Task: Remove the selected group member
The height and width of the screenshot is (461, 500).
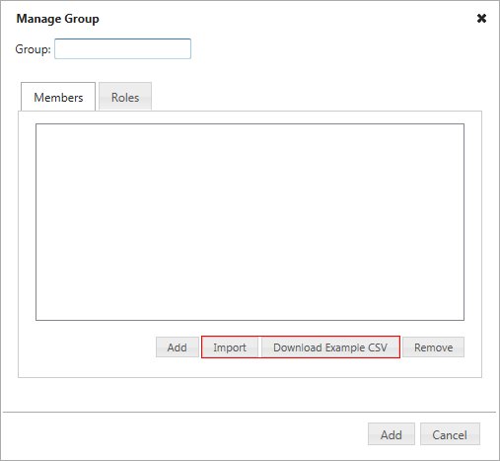Action: click(434, 347)
